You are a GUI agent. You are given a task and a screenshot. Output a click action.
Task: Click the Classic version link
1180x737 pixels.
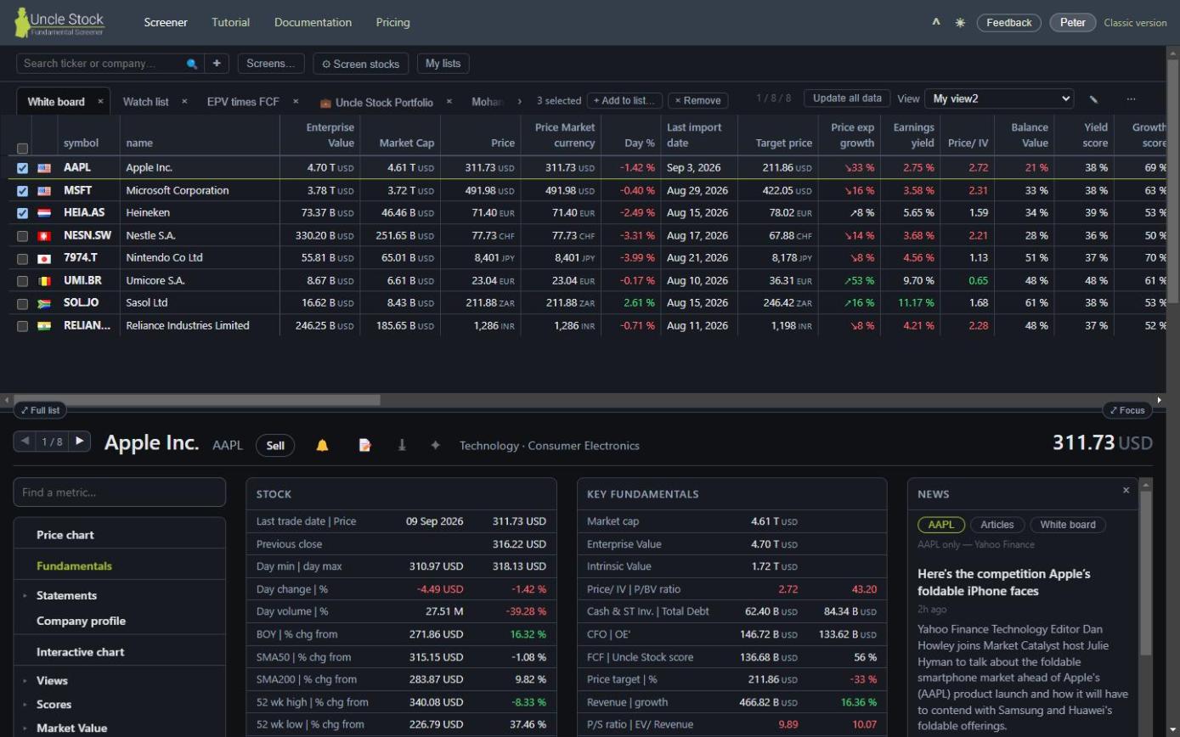point(1135,23)
